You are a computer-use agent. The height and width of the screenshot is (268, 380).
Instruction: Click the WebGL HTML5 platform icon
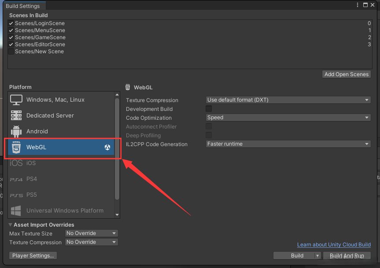[16, 147]
